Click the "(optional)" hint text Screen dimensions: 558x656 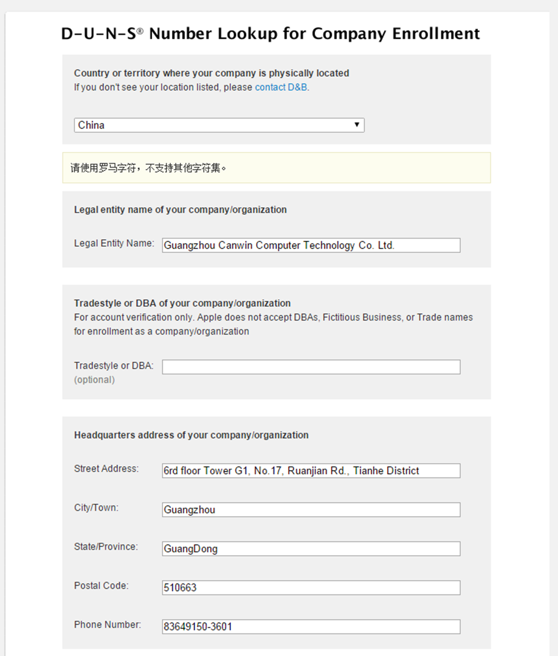(94, 380)
